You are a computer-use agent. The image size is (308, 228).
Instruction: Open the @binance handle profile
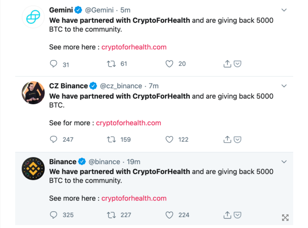(x=104, y=162)
